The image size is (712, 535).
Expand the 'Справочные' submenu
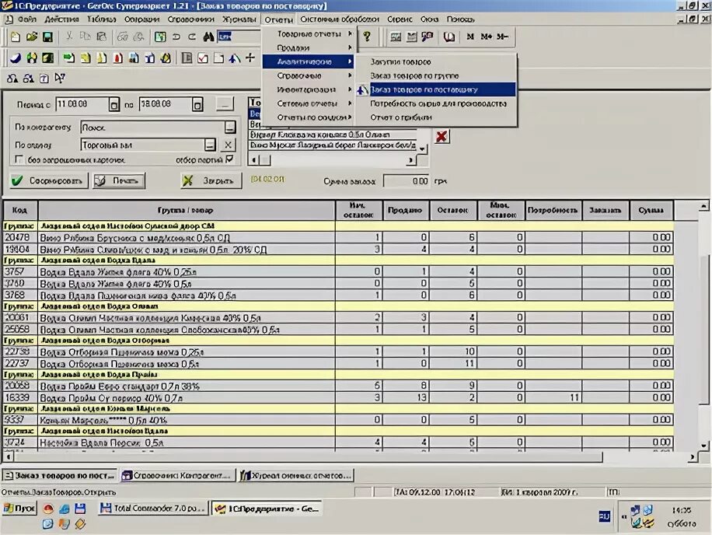[x=309, y=76]
